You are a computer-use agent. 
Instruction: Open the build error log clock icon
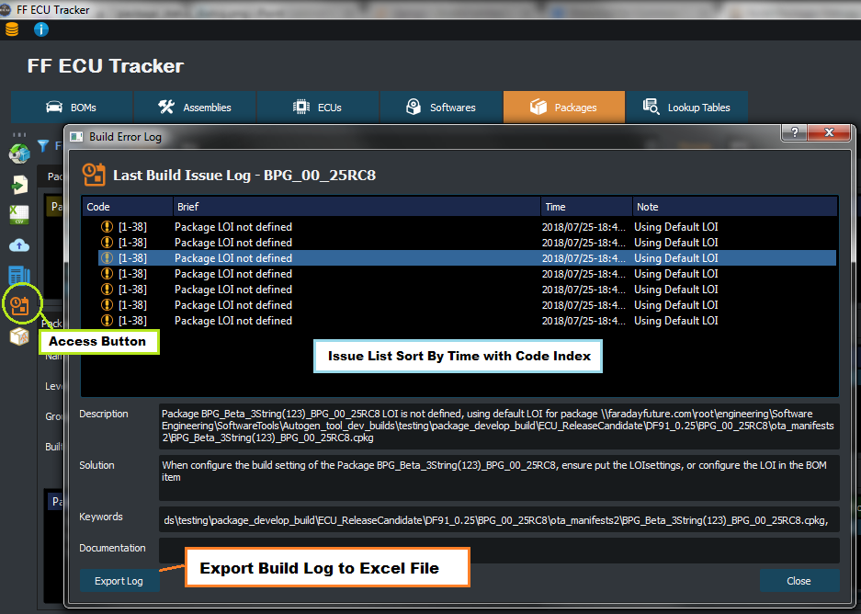coord(20,305)
